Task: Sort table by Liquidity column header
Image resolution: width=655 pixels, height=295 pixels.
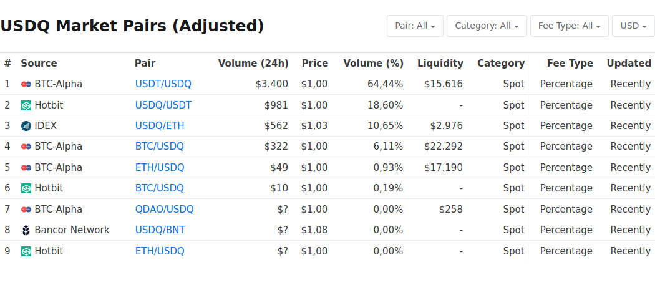Action: (x=440, y=64)
